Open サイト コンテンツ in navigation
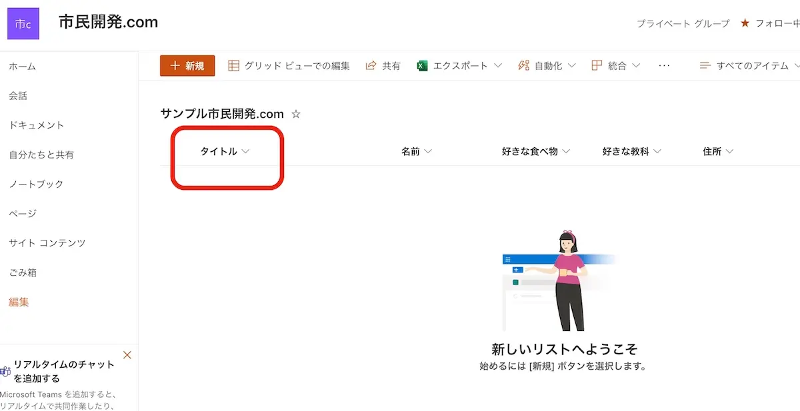The height and width of the screenshot is (411, 800). [x=47, y=243]
